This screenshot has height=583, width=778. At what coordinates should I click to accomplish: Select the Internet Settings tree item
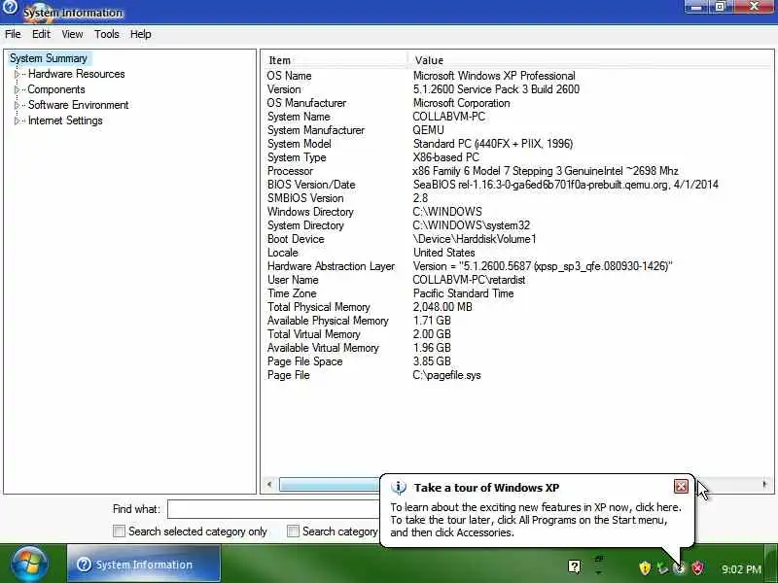pyautogui.click(x=65, y=120)
